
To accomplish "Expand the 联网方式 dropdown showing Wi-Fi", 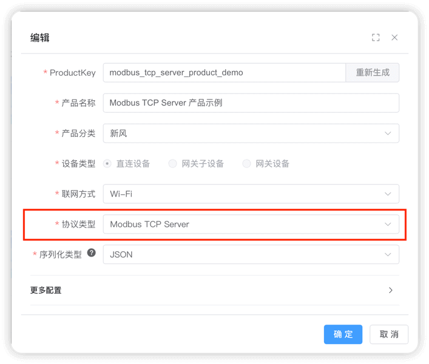I will [251, 194].
